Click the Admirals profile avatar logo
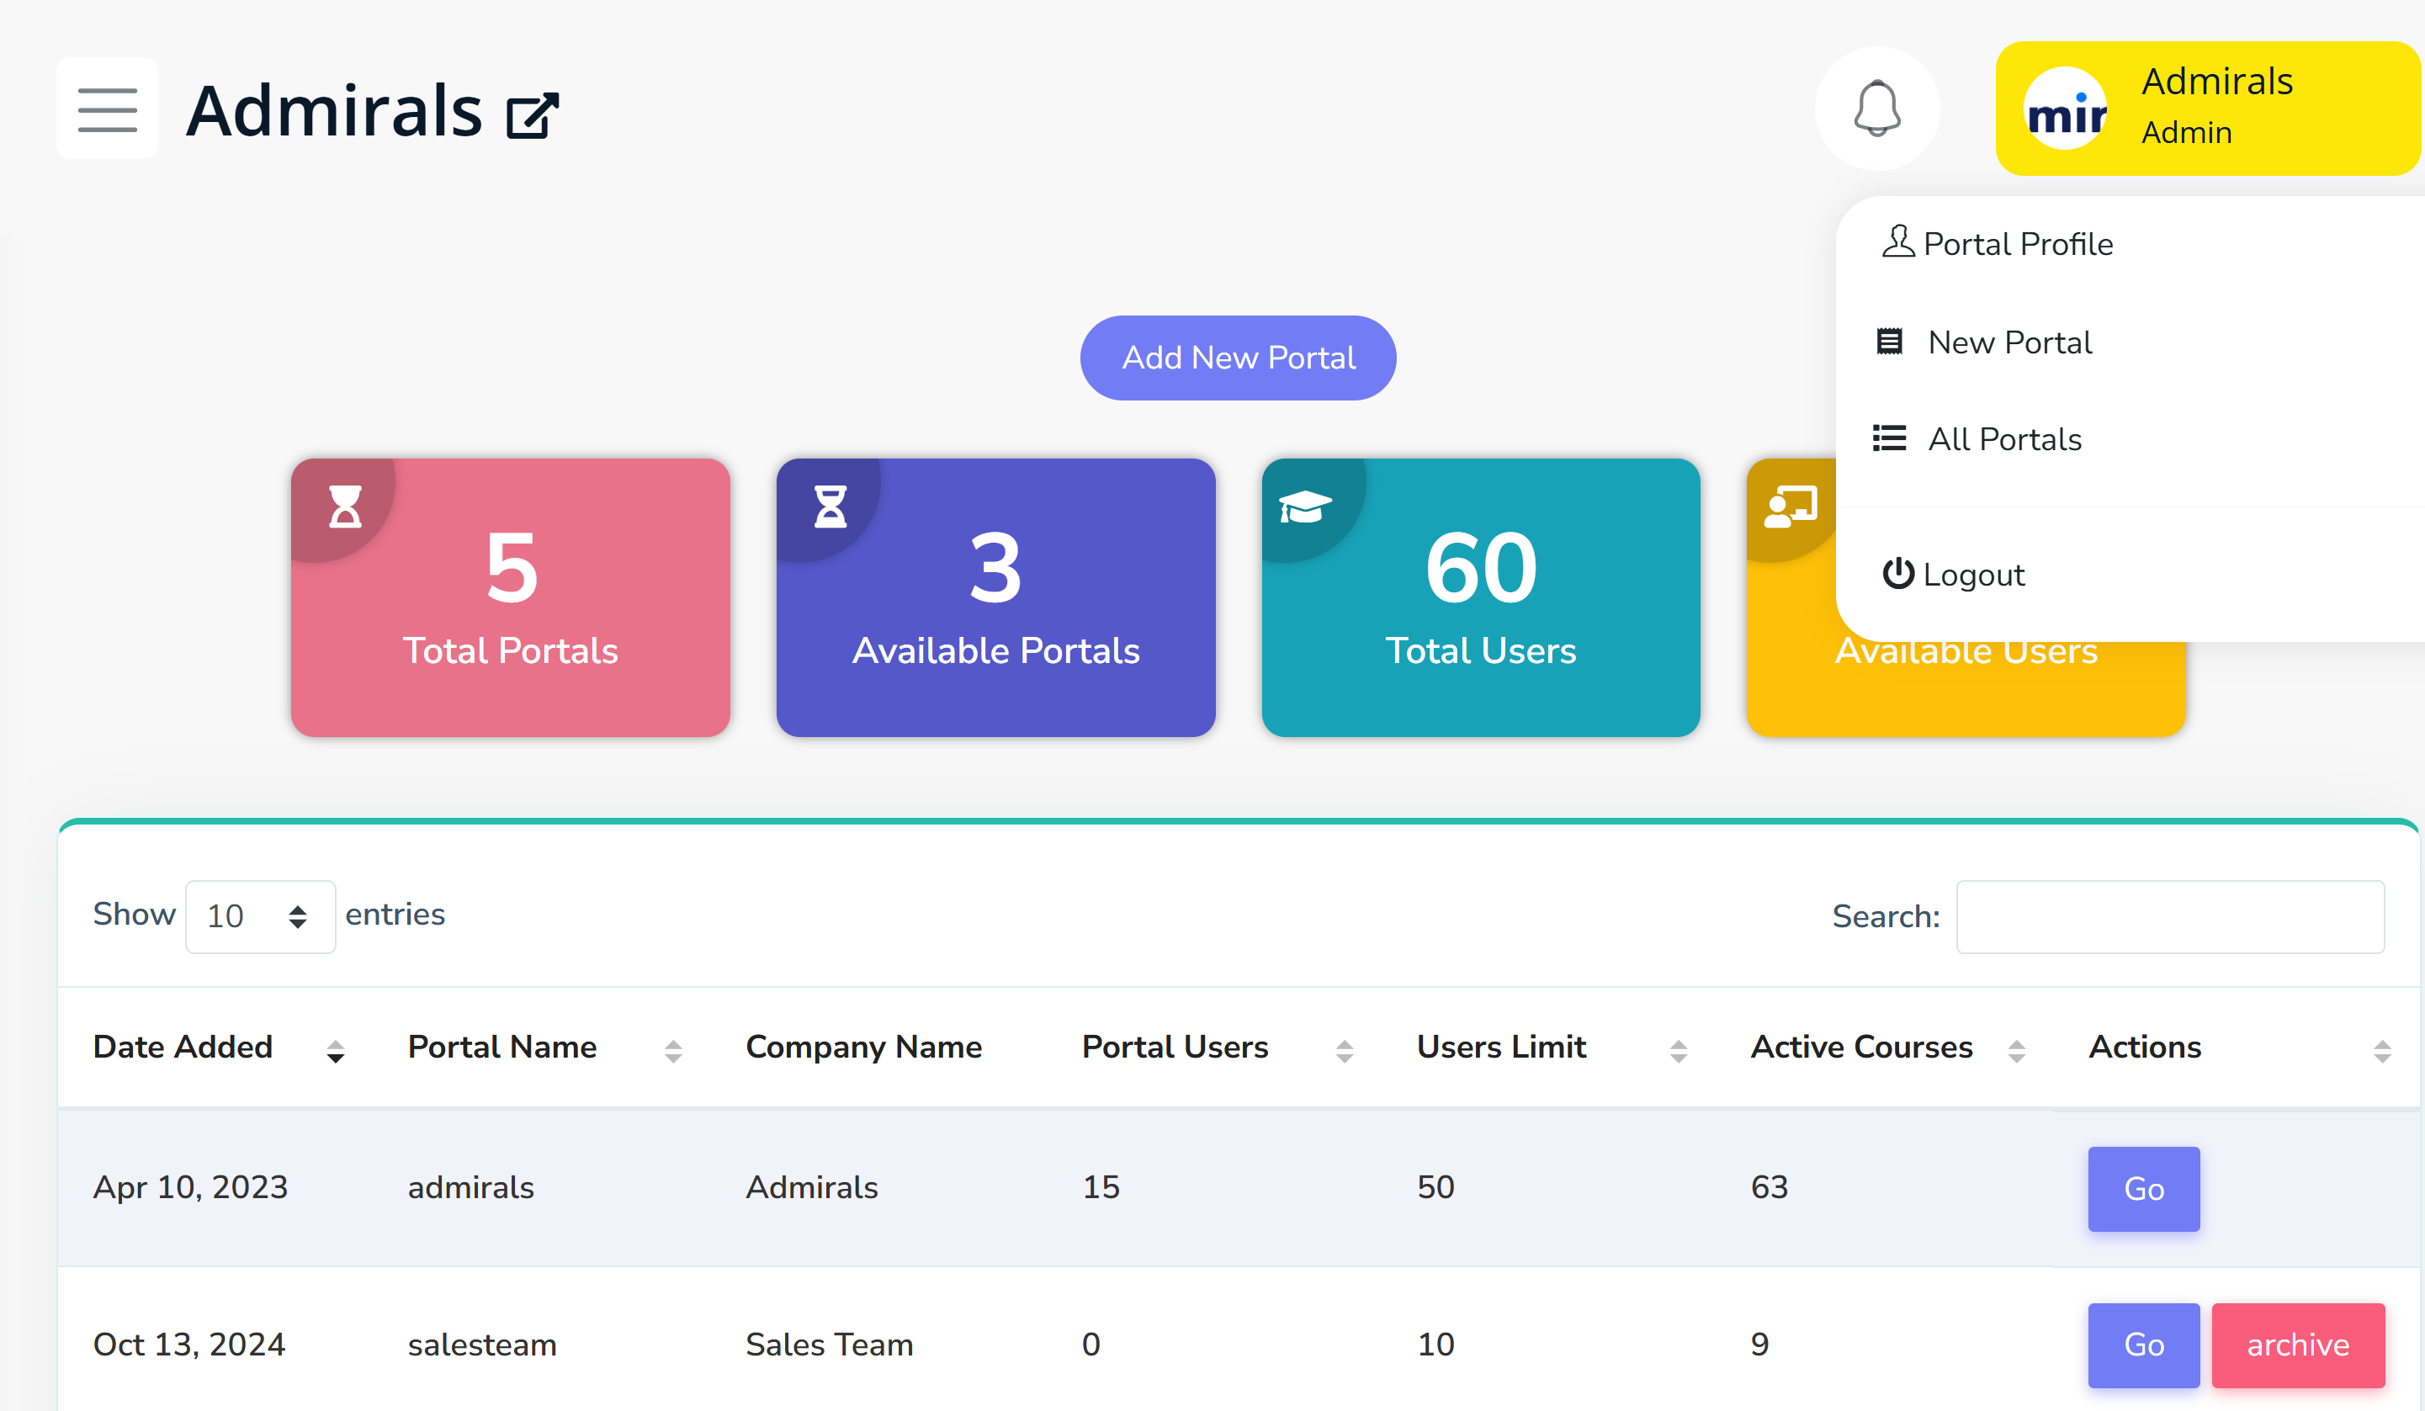 [x=2065, y=109]
